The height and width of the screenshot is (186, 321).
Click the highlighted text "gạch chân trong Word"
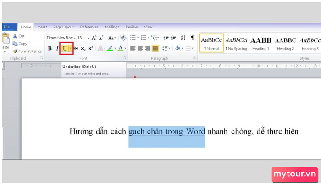pos(167,131)
